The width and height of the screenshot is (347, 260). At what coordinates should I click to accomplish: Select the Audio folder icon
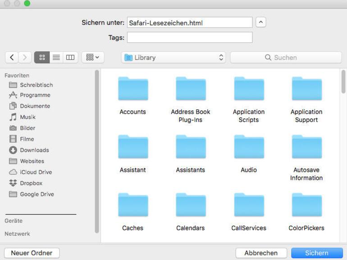[249, 147]
